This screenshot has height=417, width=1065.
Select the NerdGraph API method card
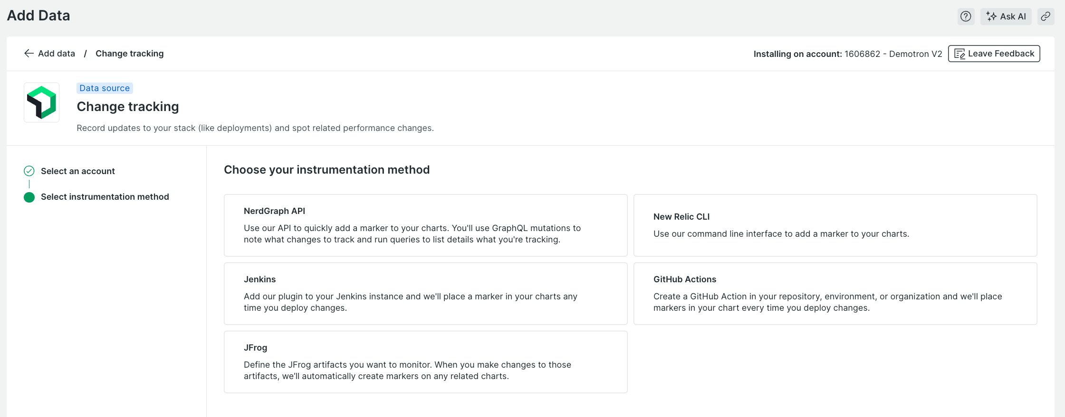(x=425, y=225)
